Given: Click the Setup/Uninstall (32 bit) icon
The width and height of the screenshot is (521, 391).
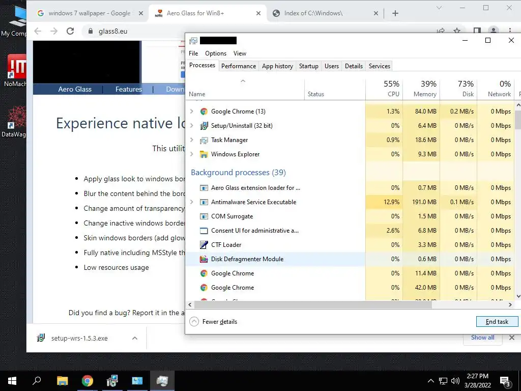Looking at the screenshot, I should (x=204, y=126).
